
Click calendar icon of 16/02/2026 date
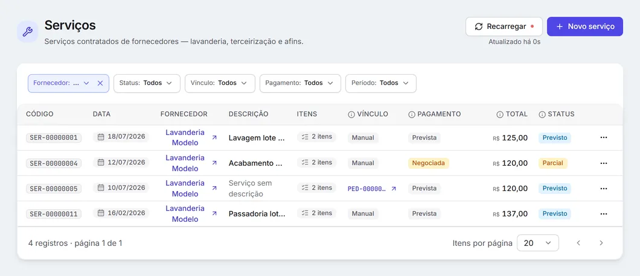101,213
